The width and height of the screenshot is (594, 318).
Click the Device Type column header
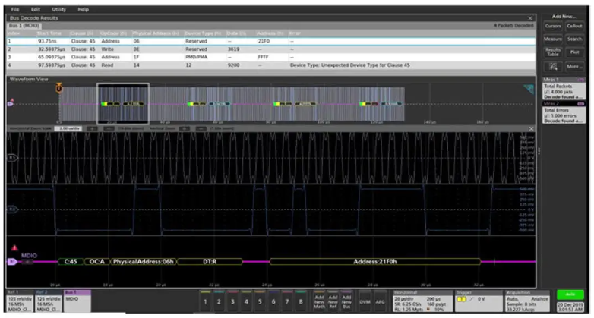204,33
